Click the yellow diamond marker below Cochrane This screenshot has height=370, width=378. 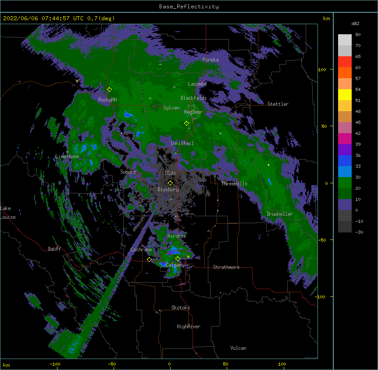tap(149, 259)
